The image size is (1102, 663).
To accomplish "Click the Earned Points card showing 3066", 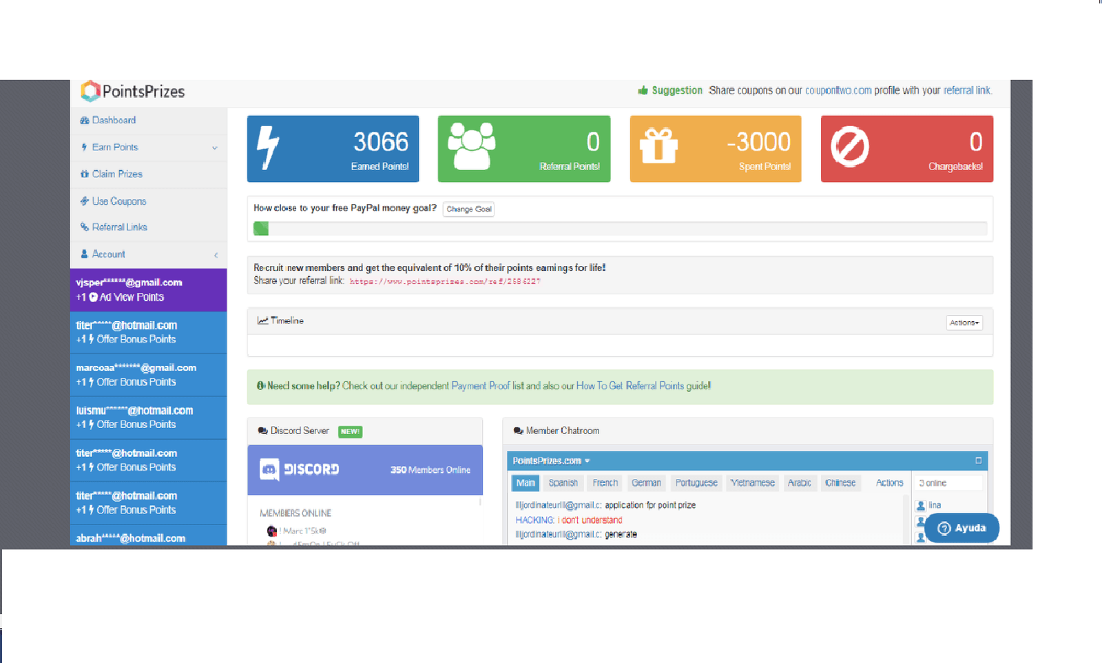I will click(333, 149).
